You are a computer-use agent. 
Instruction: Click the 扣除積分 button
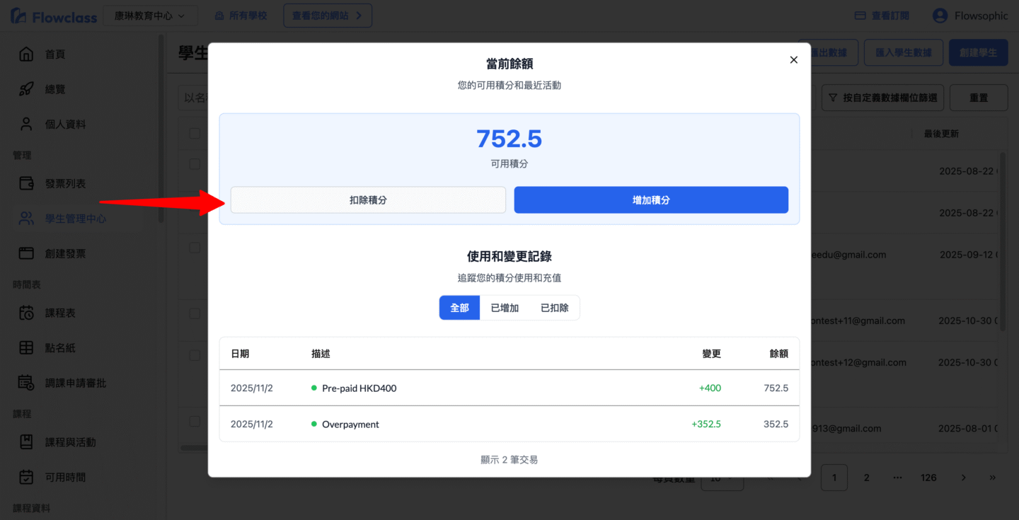[x=368, y=200]
